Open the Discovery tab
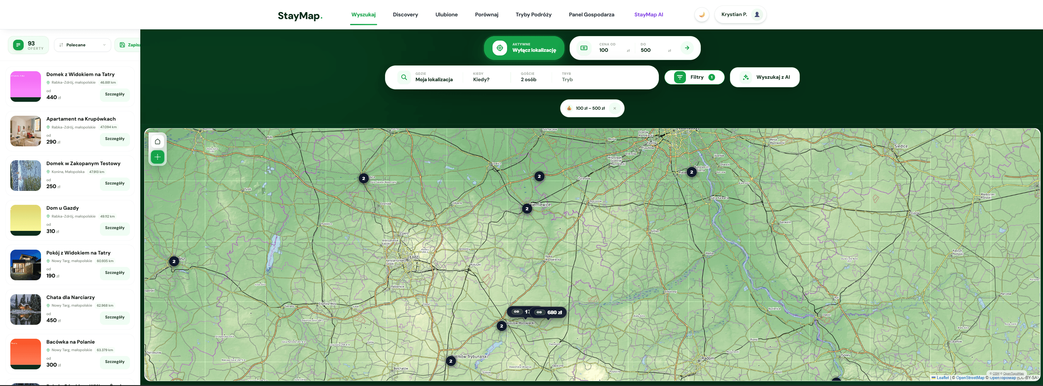This screenshot has width=1043, height=386. click(405, 15)
